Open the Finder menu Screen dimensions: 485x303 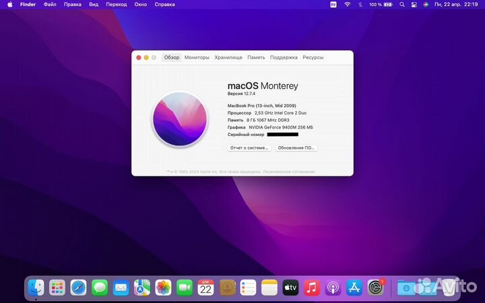pyautogui.click(x=28, y=4)
